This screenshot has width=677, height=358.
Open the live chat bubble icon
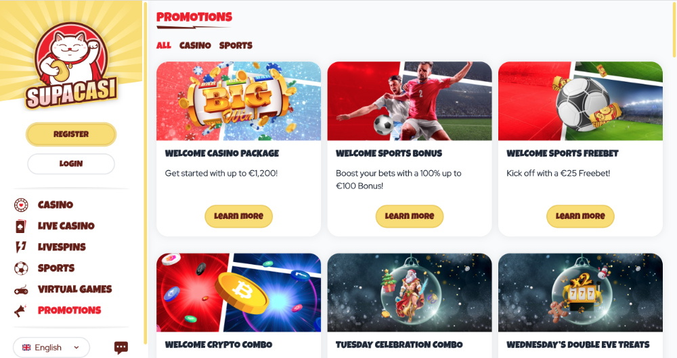pyautogui.click(x=121, y=347)
